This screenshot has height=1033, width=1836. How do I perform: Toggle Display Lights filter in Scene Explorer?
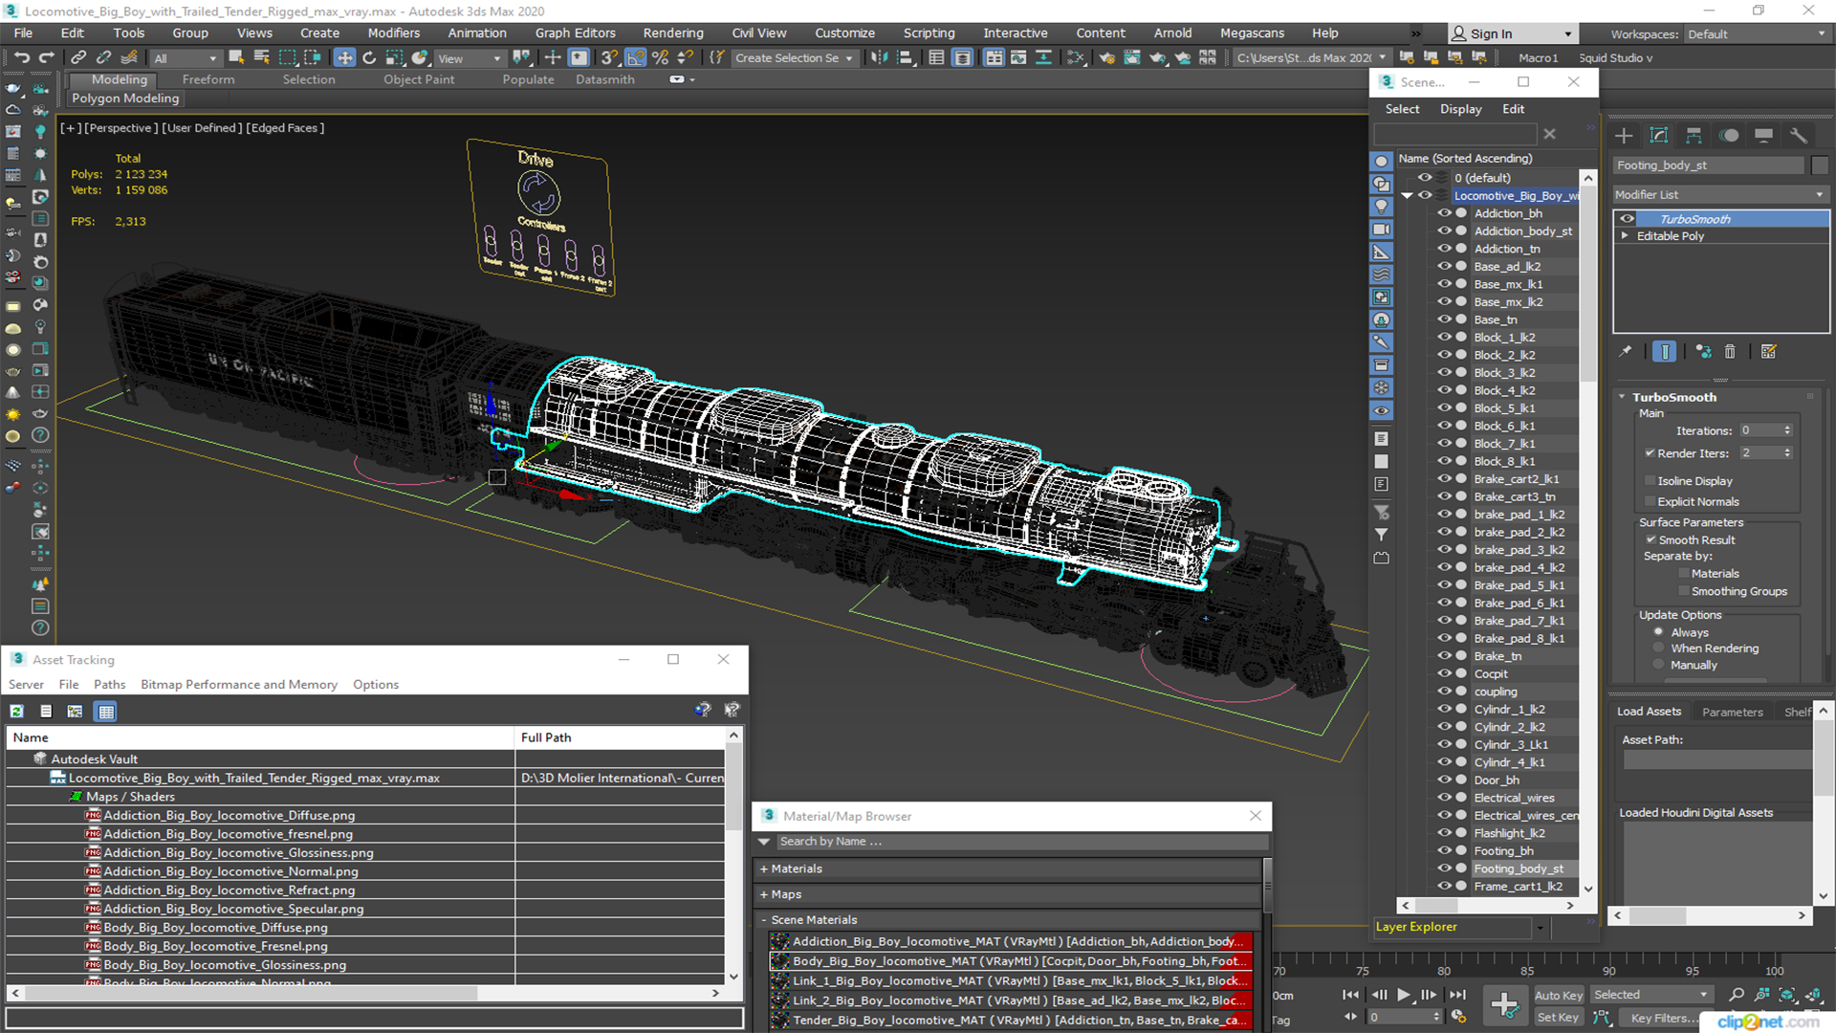click(1381, 207)
